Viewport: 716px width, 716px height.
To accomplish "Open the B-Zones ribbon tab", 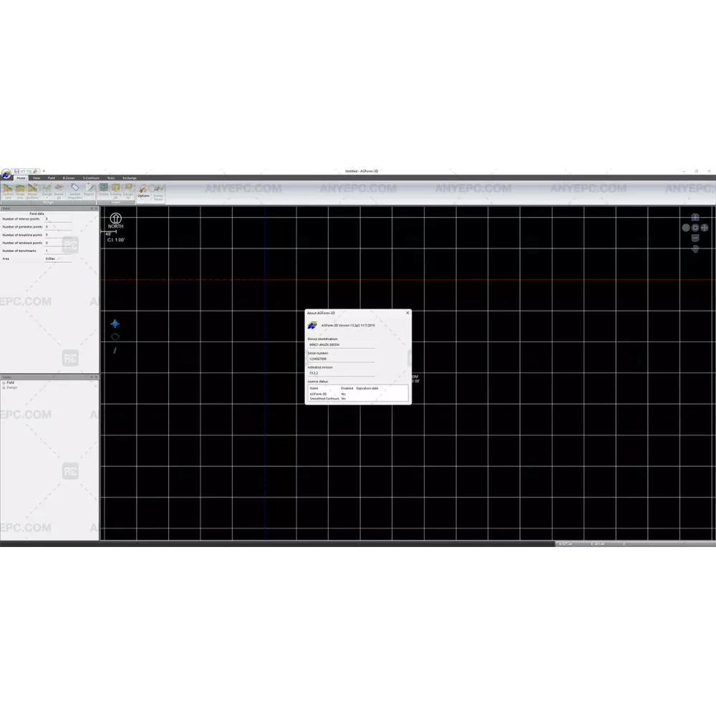I will click(x=69, y=178).
